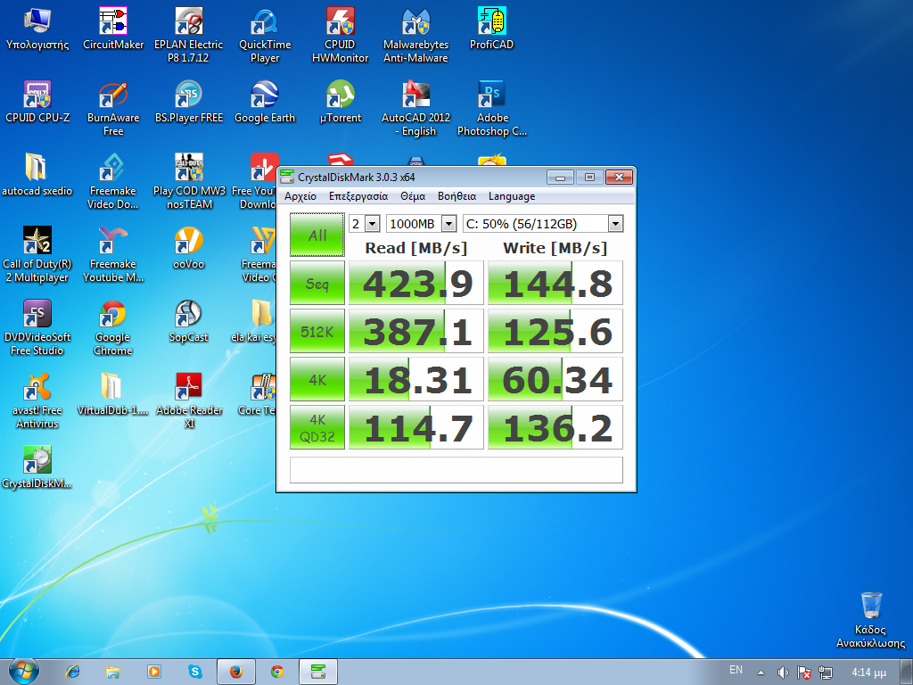Click the EN language indicator
The width and height of the screenshot is (913, 685).
[736, 670]
